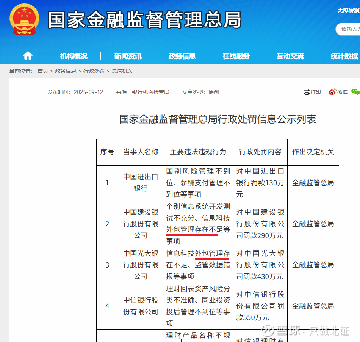360x342 pixels.
Task: Go to 总局机关 in the breadcrumb
Action: (x=122, y=71)
